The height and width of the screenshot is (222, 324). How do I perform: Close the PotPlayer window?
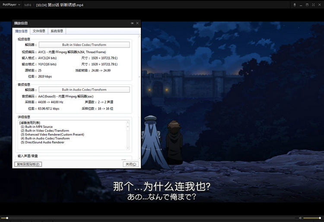[x=319, y=4]
